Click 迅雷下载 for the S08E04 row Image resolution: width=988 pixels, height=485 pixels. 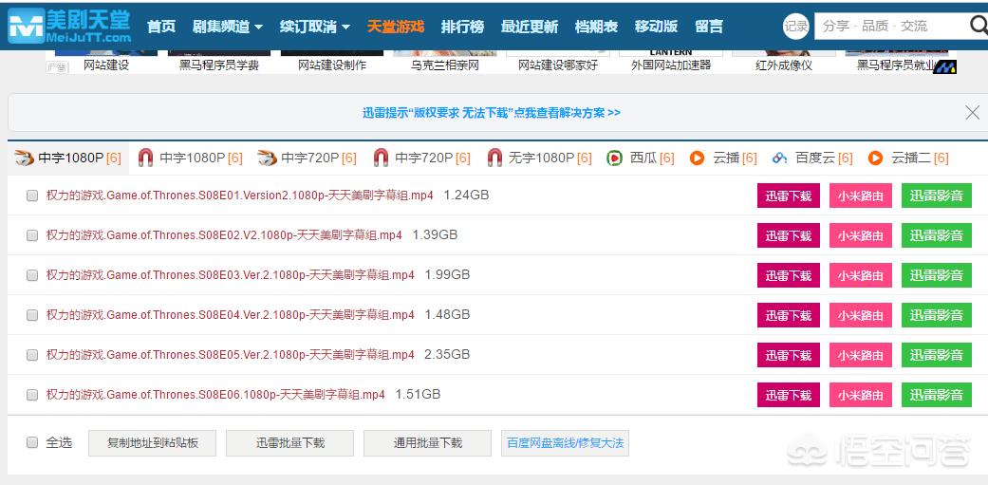tap(789, 315)
